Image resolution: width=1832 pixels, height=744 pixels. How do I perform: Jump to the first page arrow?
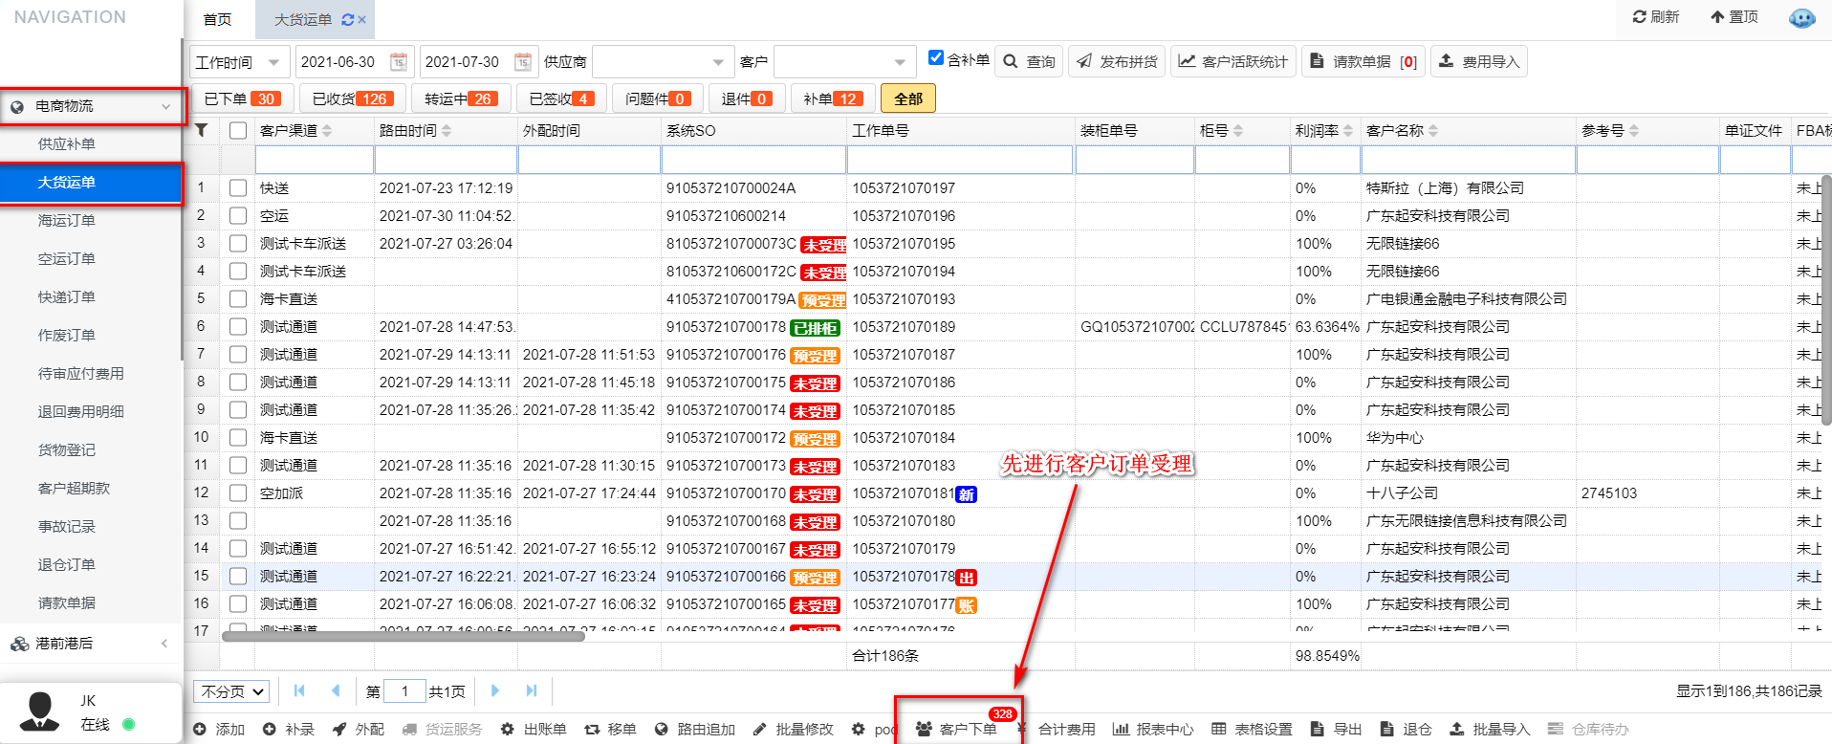point(299,690)
